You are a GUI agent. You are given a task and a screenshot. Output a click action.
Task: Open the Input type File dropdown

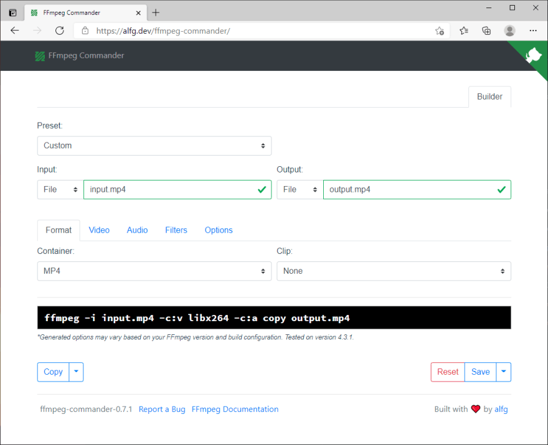60,190
